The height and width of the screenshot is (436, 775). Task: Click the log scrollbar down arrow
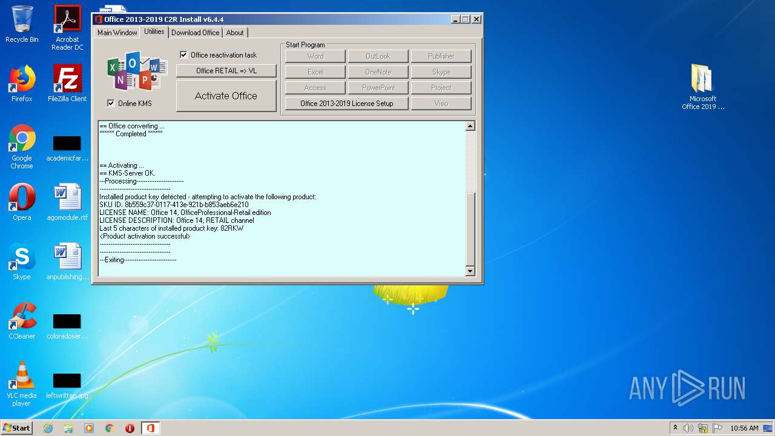tap(470, 271)
